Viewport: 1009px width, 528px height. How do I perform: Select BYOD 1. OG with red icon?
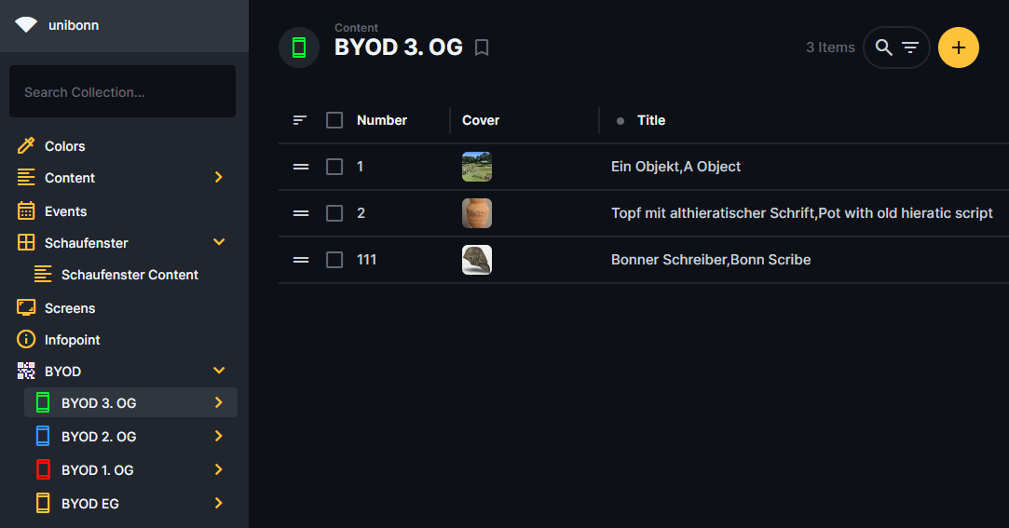pyautogui.click(x=98, y=470)
